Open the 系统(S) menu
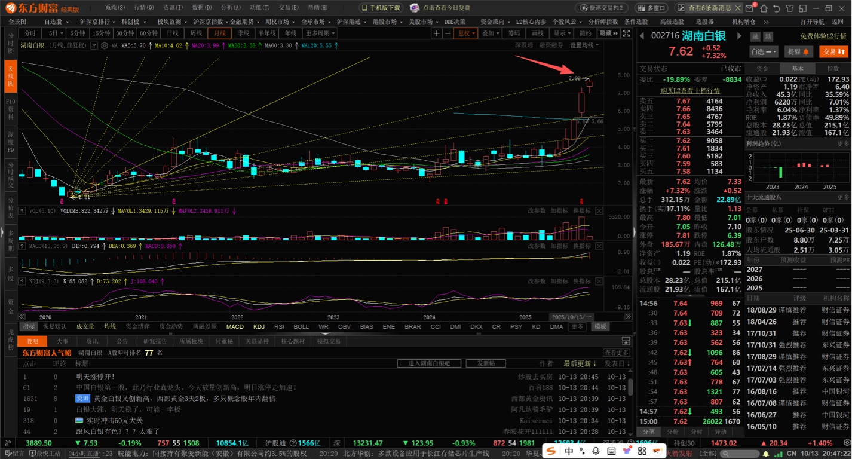Viewport: 852px width, 459px height. tap(115, 8)
